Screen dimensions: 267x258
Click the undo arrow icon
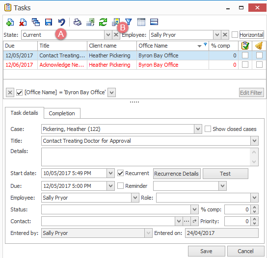(61, 22)
